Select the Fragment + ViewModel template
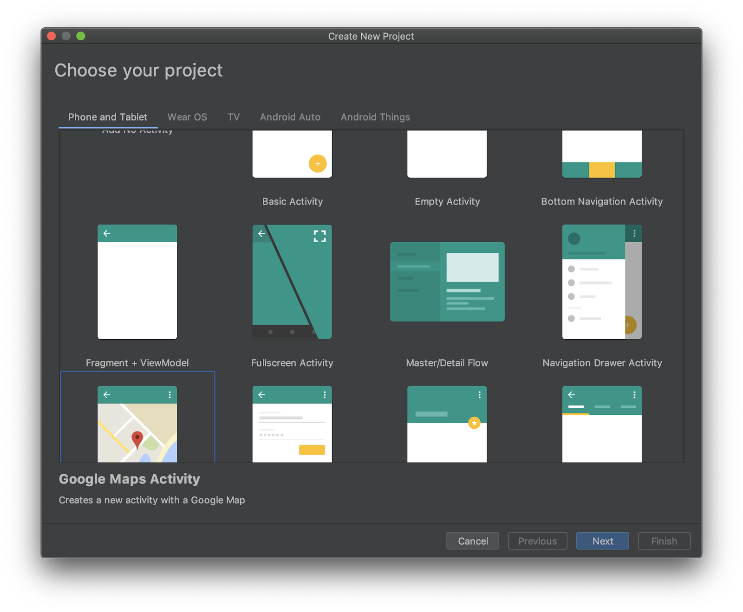This screenshot has width=743, height=612. 137,282
